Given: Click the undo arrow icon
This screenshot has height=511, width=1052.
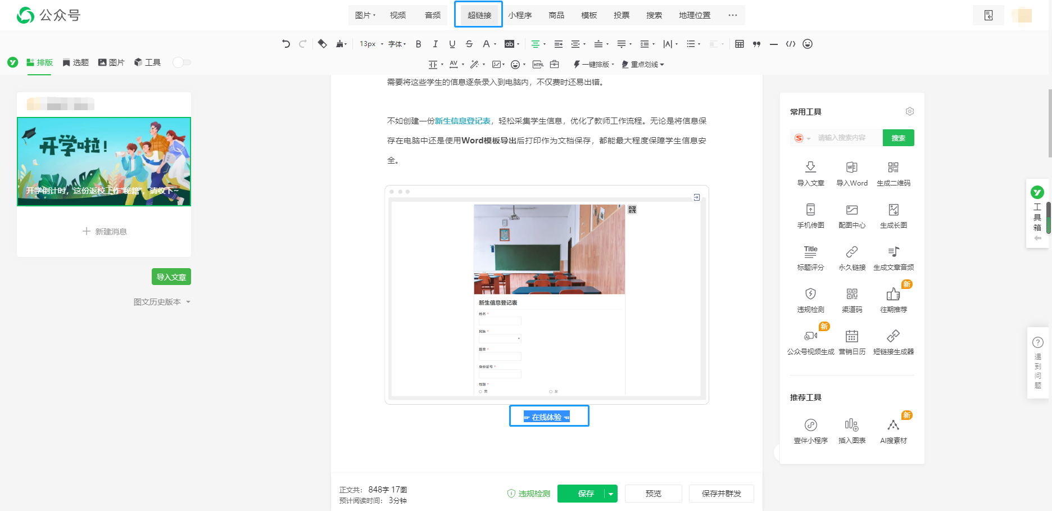Looking at the screenshot, I should coord(286,44).
